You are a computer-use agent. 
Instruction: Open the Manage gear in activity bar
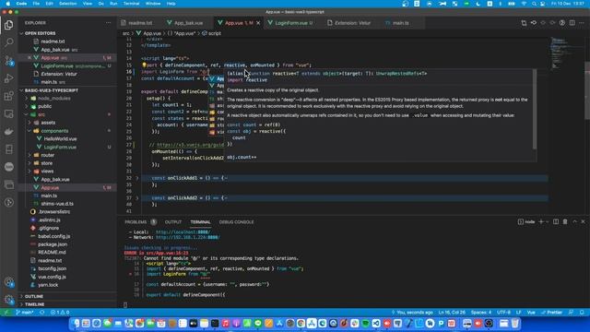pos(8,300)
